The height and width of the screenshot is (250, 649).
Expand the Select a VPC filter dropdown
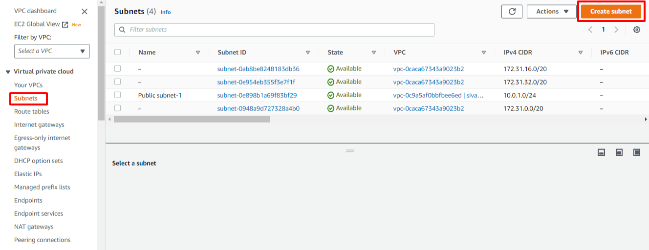click(52, 51)
